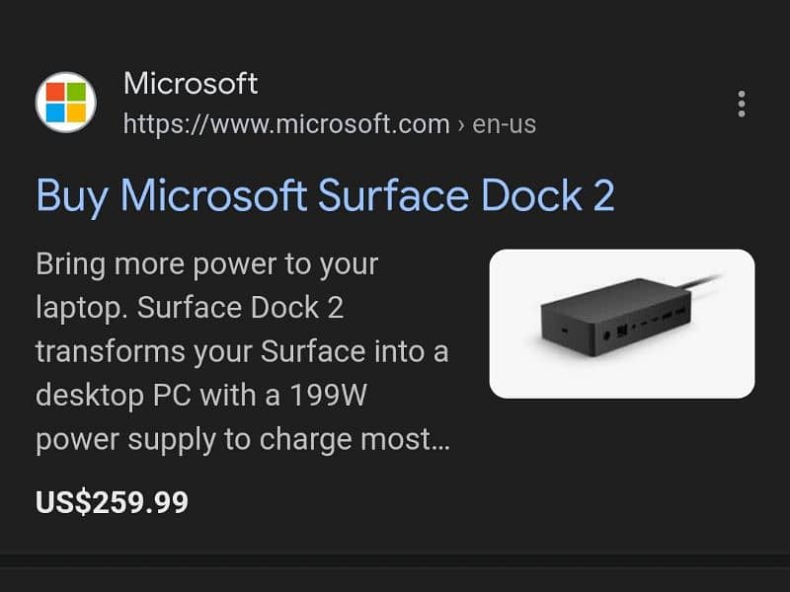Click the 'Bring more power to your' line
790x592 pixels.
[x=206, y=264]
